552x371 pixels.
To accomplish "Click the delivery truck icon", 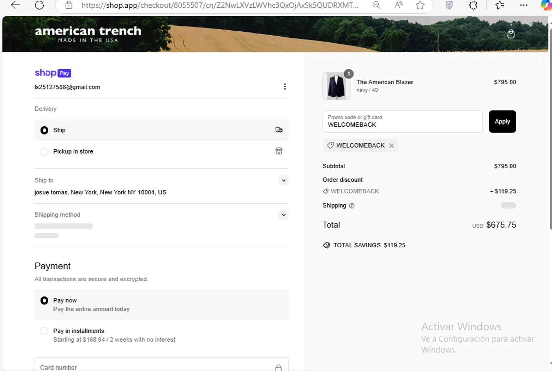I will 279,130.
